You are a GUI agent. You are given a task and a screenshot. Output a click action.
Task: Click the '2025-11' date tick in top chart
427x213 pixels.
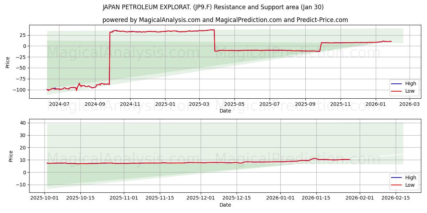pyautogui.click(x=341, y=104)
